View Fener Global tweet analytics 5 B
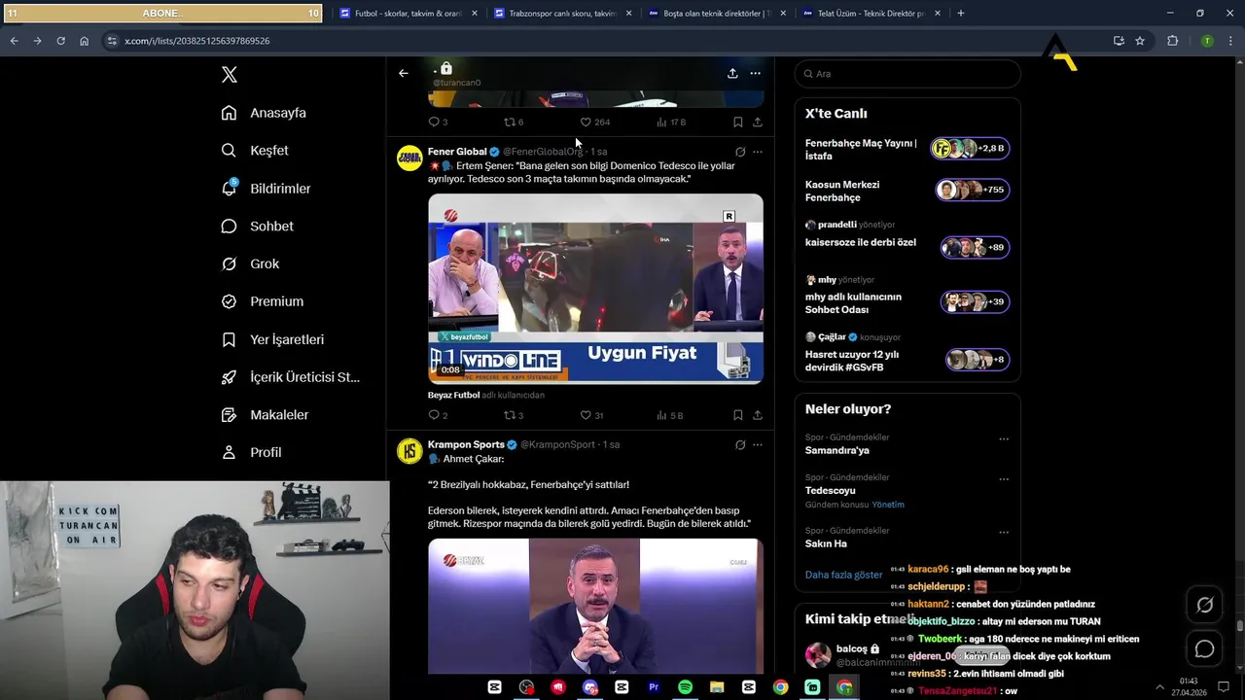The height and width of the screenshot is (700, 1245). pos(670,415)
